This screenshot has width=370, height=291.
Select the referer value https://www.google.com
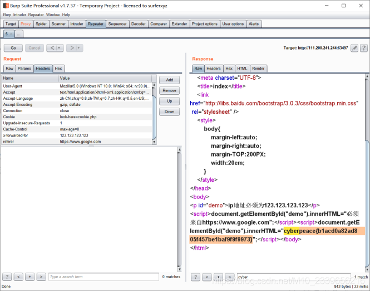[x=80, y=142]
